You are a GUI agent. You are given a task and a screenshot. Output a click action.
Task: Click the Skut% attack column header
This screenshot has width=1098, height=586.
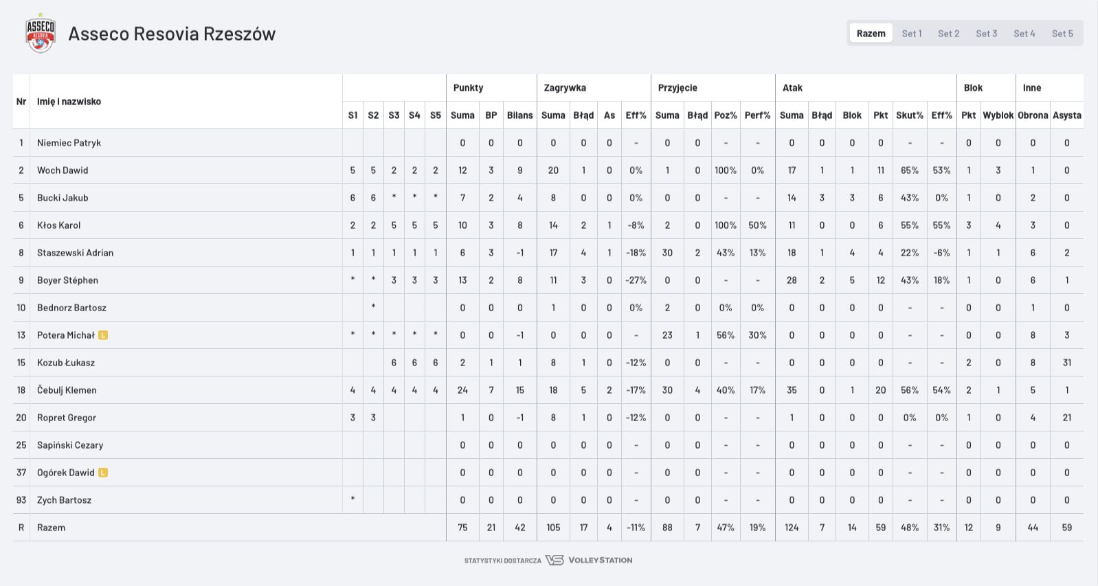909,115
